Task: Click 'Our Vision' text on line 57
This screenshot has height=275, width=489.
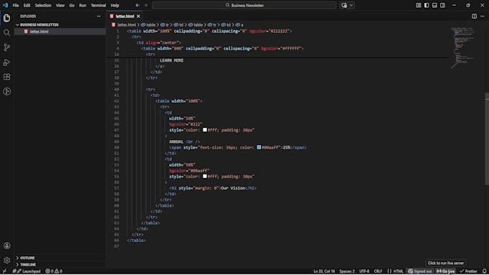Action: tap(233, 188)
